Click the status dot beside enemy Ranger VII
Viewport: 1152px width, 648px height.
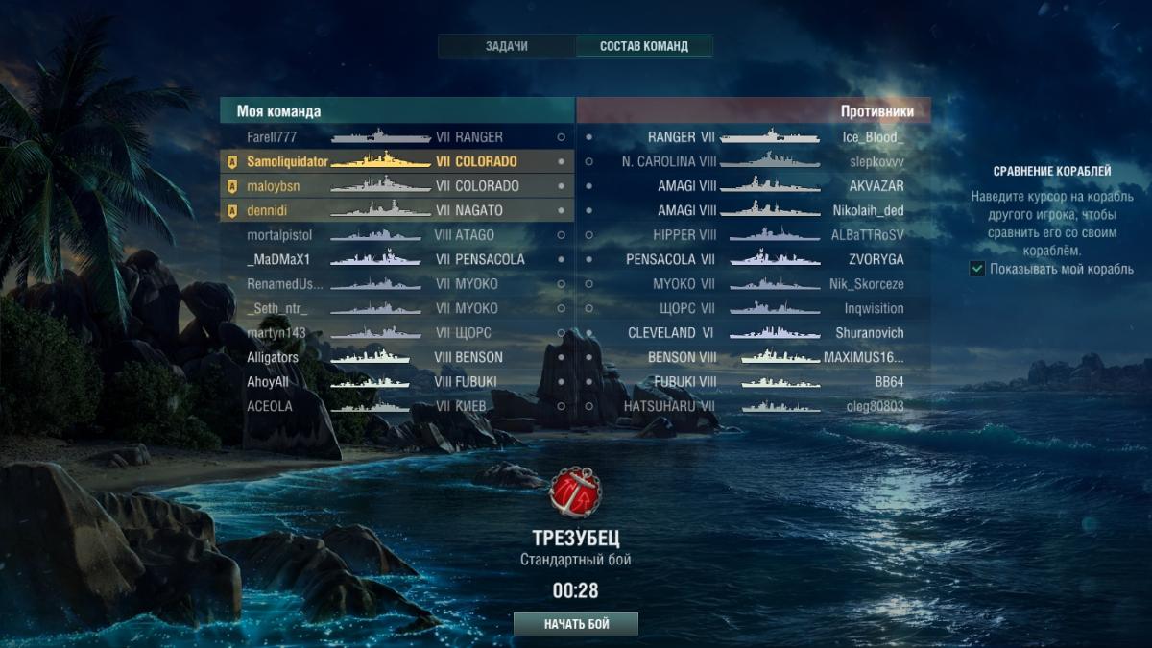588,137
